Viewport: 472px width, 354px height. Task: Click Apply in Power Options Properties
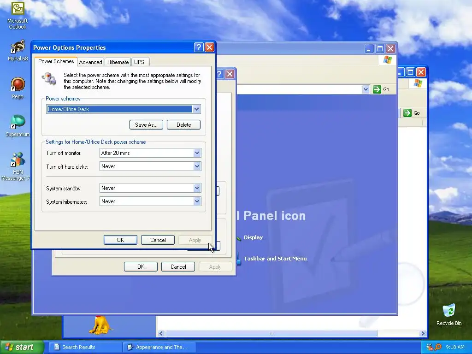pos(195,240)
